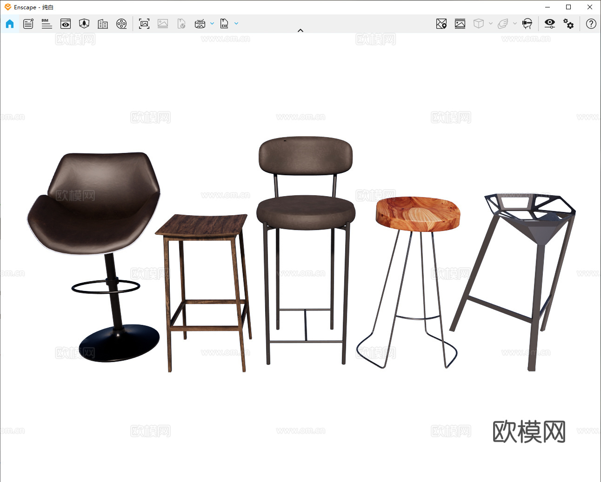601x482 pixels.
Task: Click the greyed cube rendering mode icon
Action: (479, 24)
